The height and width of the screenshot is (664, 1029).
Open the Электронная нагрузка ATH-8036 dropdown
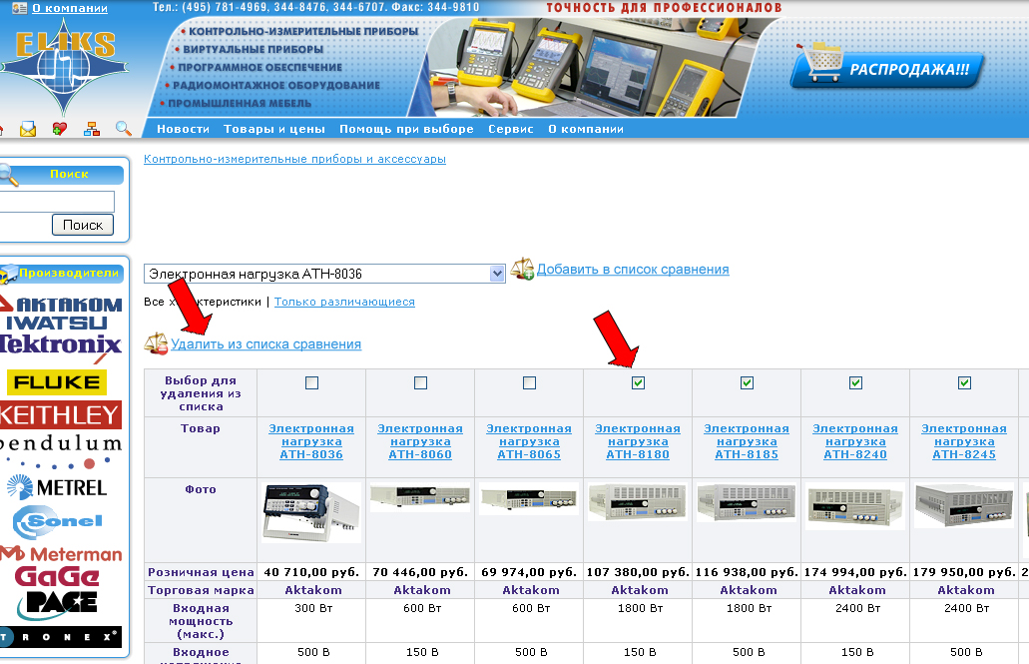coord(324,274)
